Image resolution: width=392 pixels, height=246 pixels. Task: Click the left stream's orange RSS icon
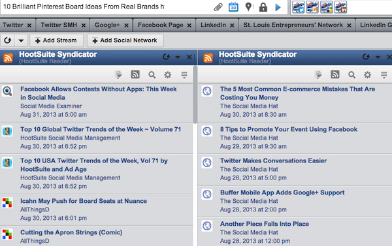[8, 58]
